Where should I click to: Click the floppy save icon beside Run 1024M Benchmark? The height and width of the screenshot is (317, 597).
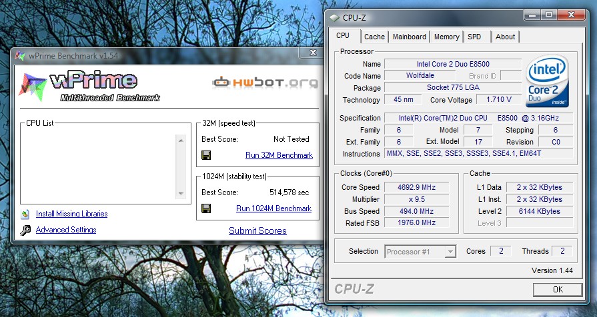pyautogui.click(x=206, y=208)
